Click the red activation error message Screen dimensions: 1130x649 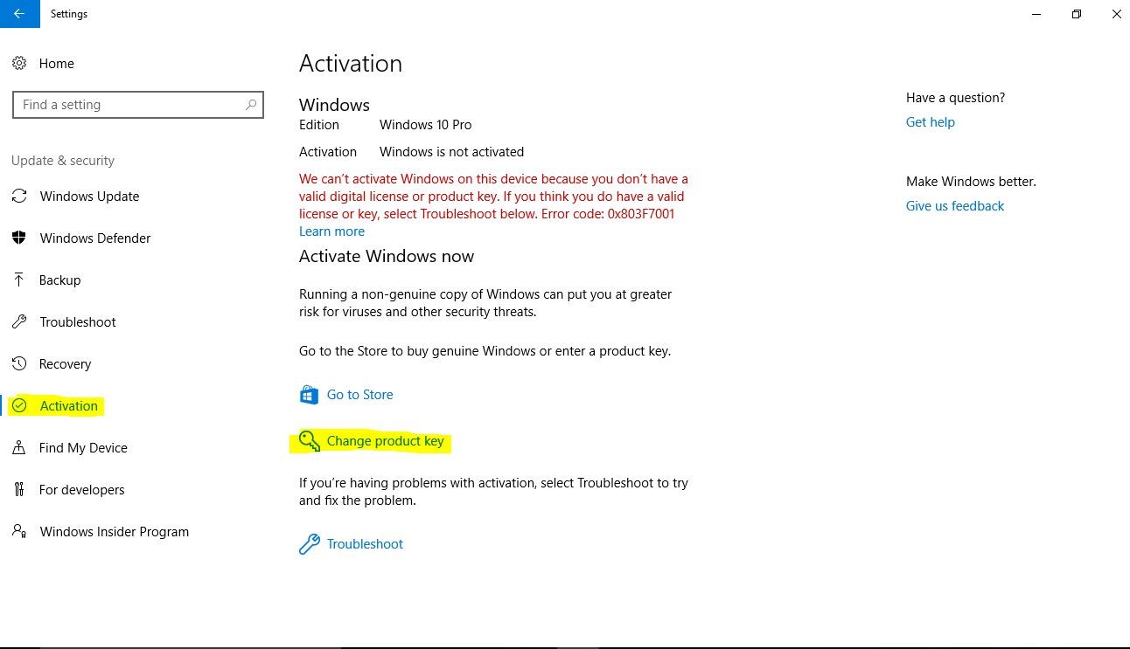(x=494, y=197)
